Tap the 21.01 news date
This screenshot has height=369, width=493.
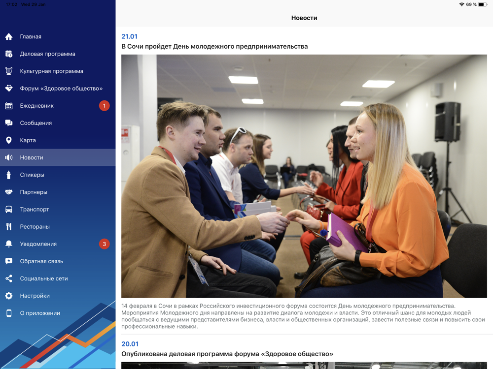pyautogui.click(x=130, y=36)
